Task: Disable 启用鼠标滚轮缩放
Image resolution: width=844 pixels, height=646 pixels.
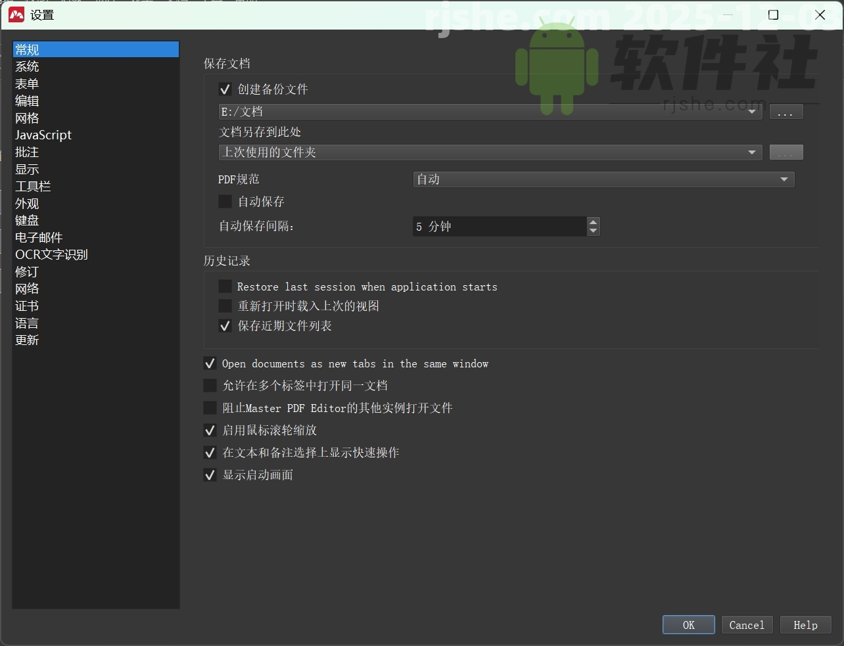Action: click(x=210, y=430)
